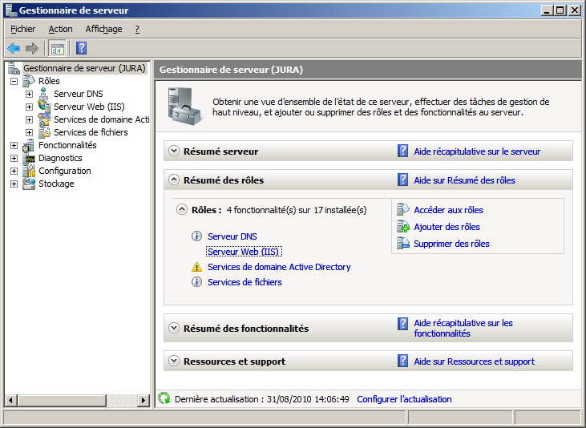Viewport: 586px width, 428px height.
Task: Open the Action menu
Action: (x=60, y=29)
